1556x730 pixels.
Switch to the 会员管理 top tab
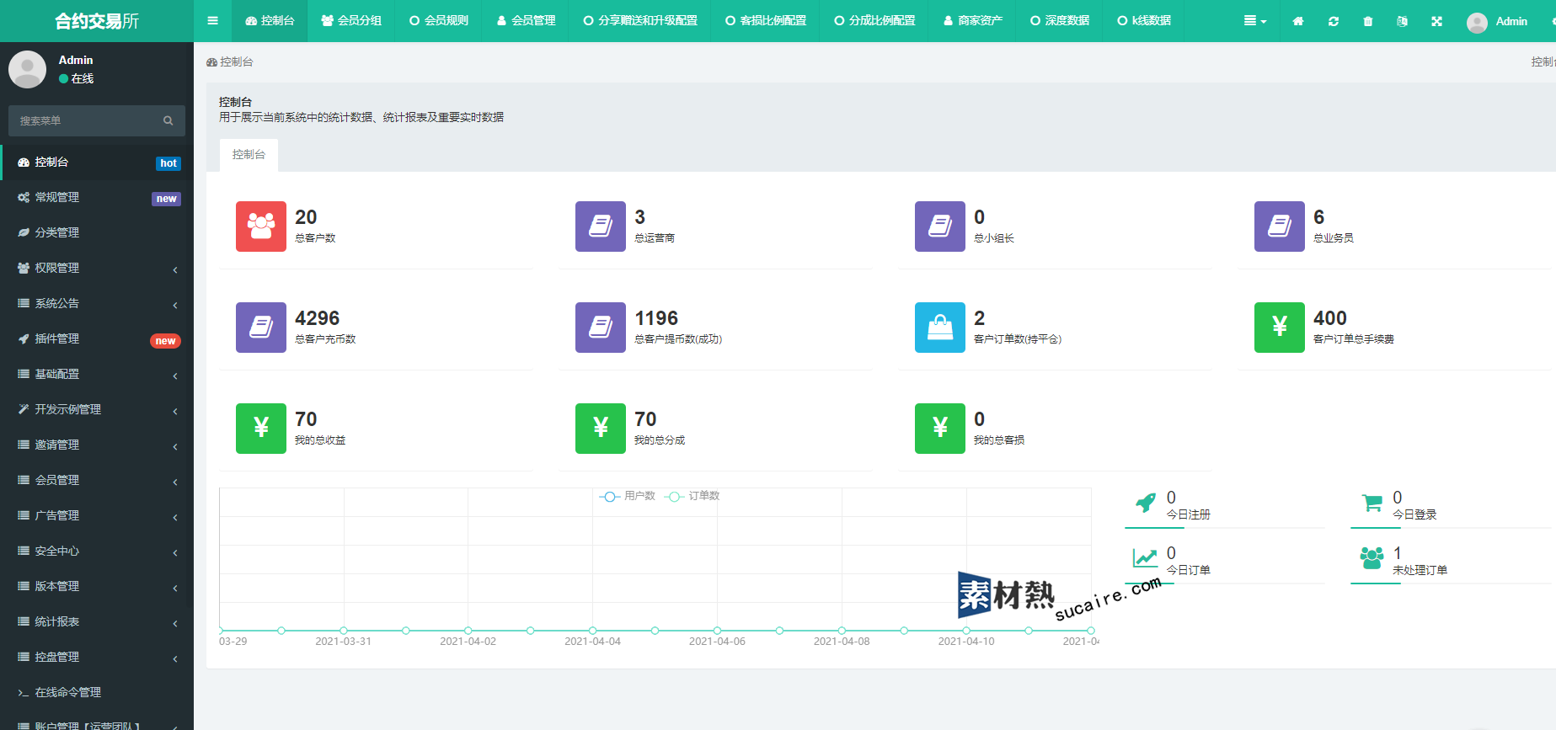[526, 21]
